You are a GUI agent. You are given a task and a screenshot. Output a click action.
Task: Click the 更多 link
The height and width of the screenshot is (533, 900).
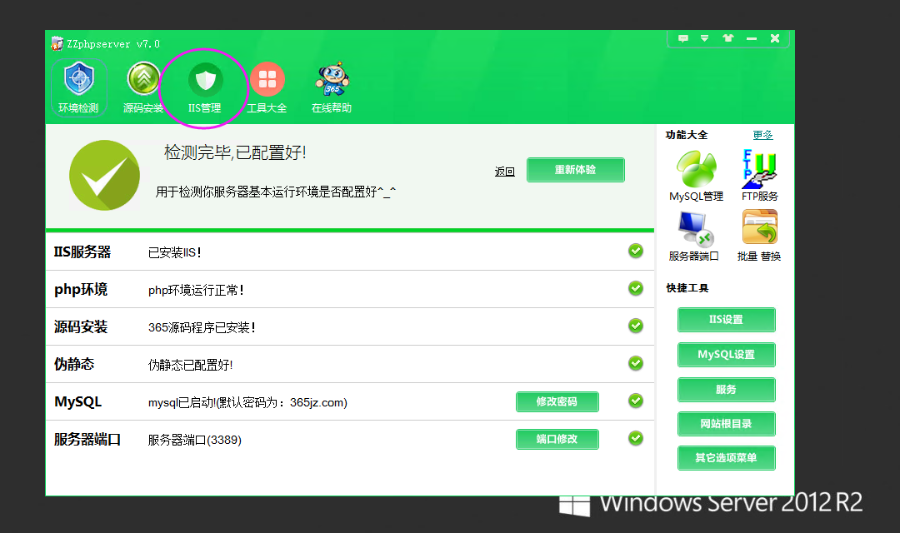(x=762, y=135)
